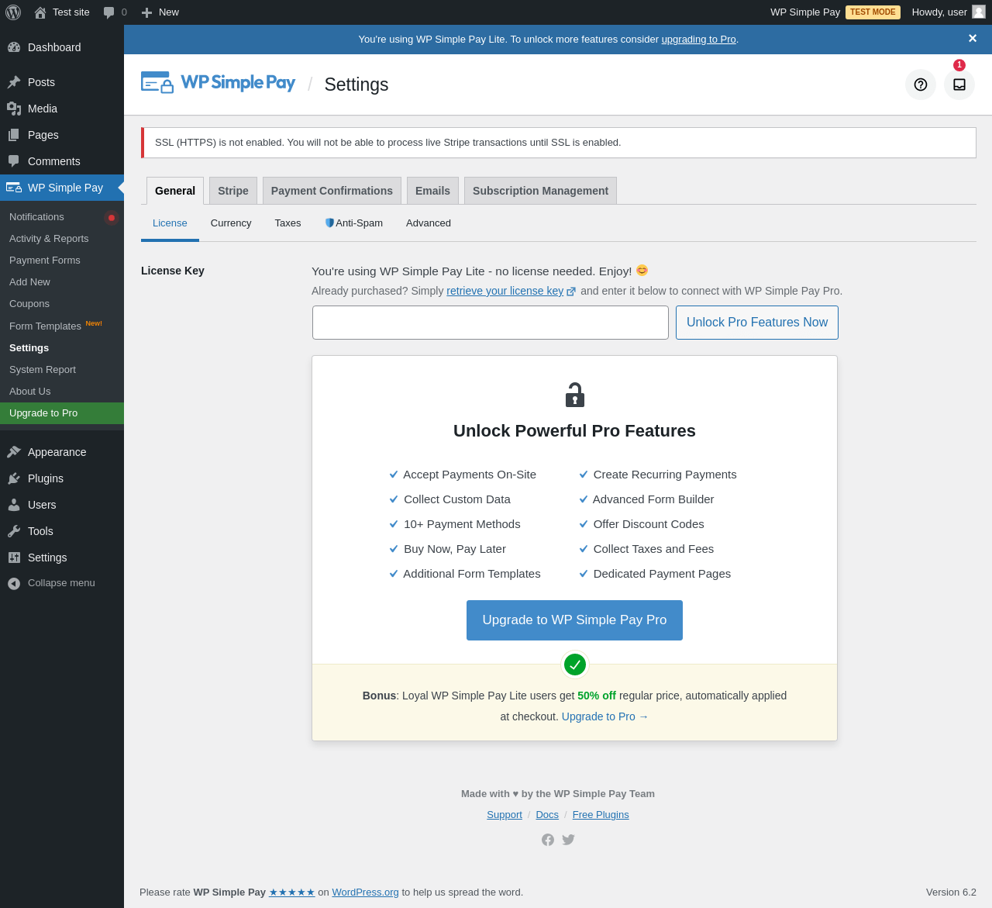This screenshot has height=908, width=992.
Task: Follow the retrieve your license key link
Action: (x=505, y=291)
